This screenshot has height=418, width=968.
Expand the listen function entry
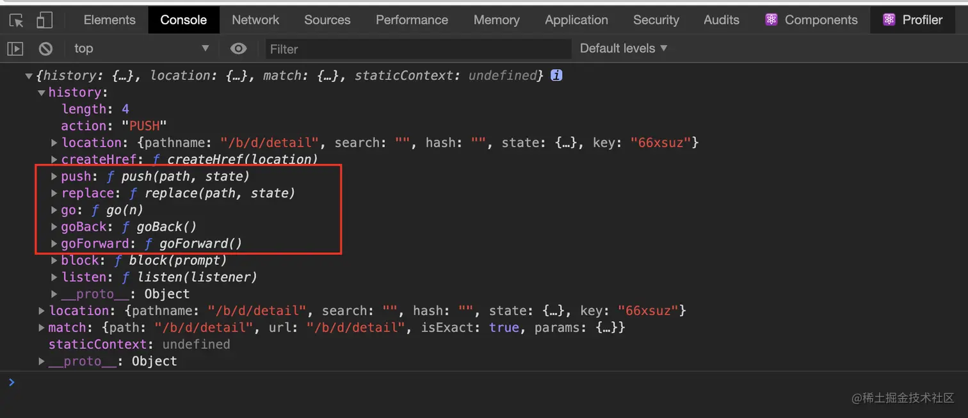(54, 277)
